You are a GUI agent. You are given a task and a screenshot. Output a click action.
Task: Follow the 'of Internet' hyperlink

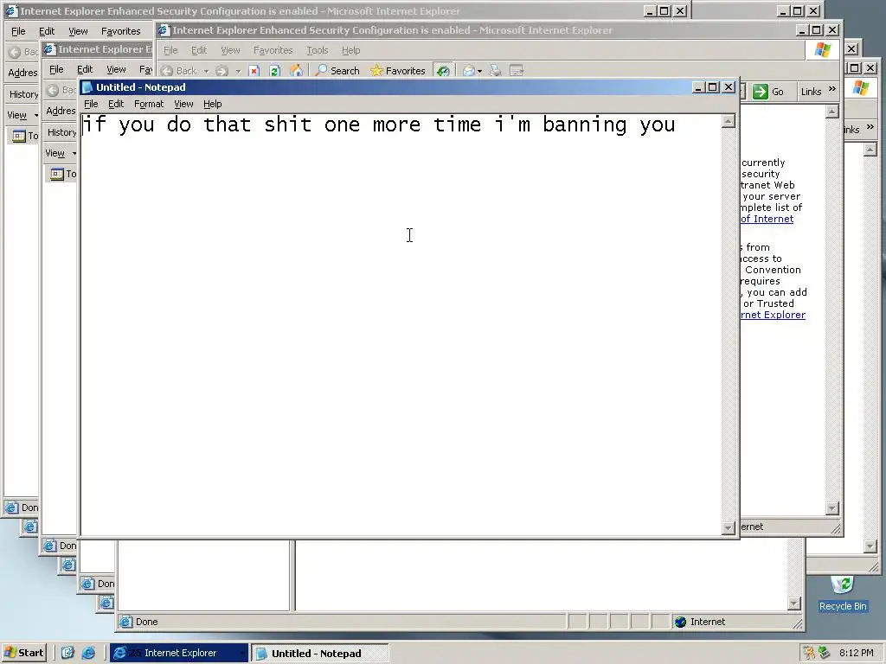pyautogui.click(x=767, y=219)
